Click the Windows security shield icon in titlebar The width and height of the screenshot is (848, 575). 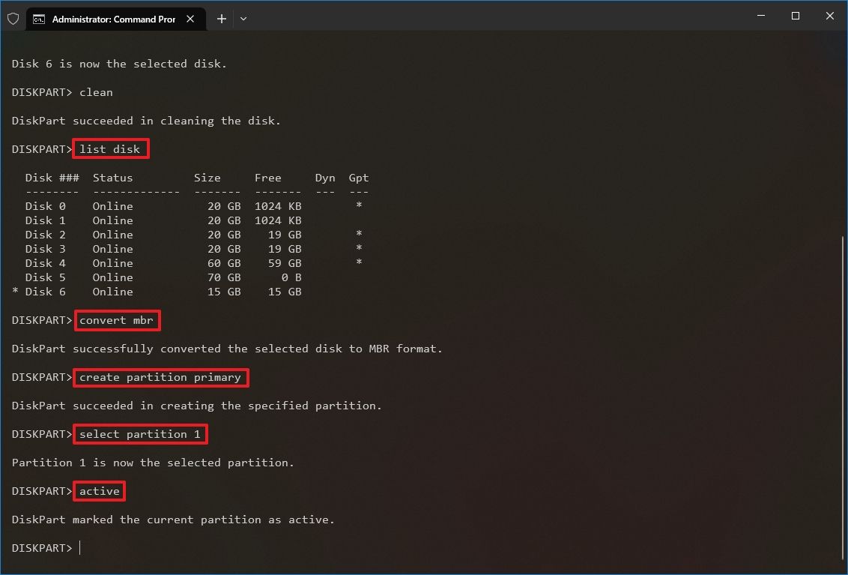click(13, 18)
